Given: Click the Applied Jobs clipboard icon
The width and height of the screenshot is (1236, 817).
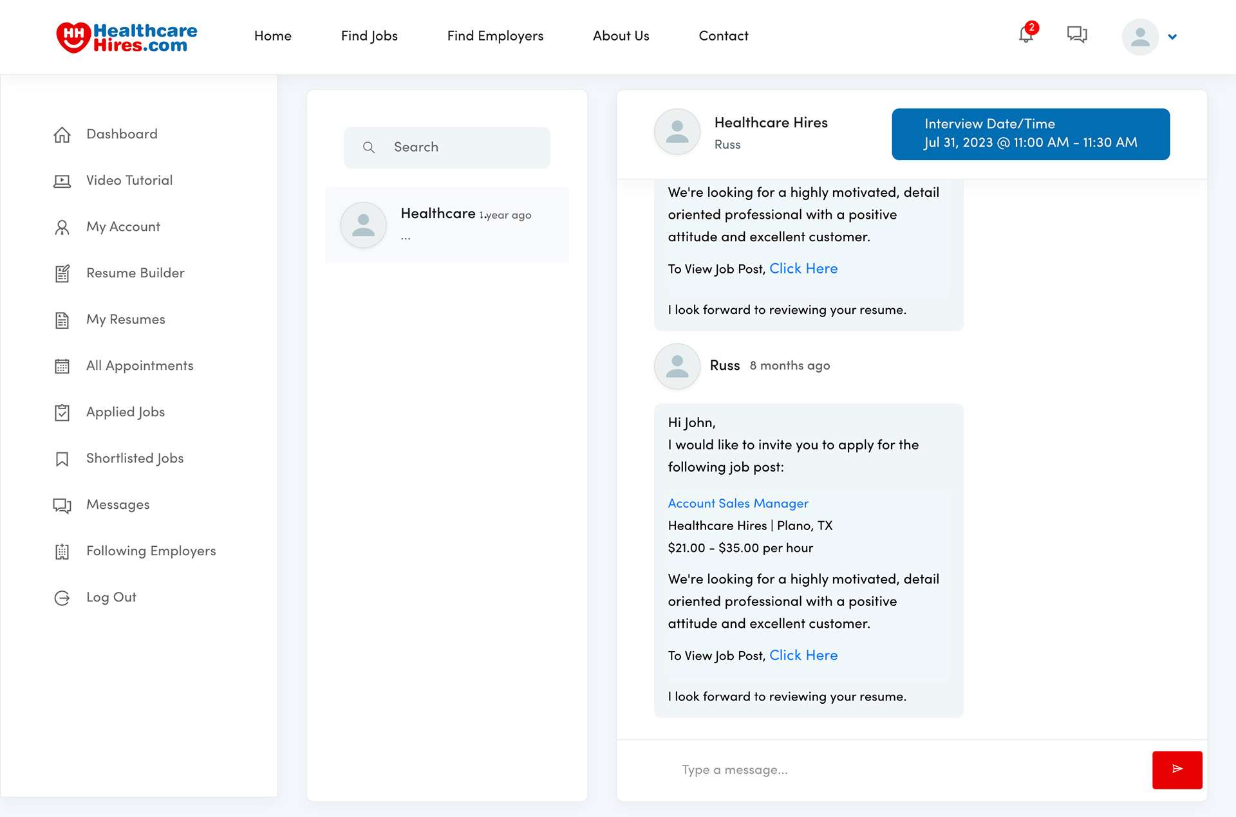Looking at the screenshot, I should tap(62, 412).
